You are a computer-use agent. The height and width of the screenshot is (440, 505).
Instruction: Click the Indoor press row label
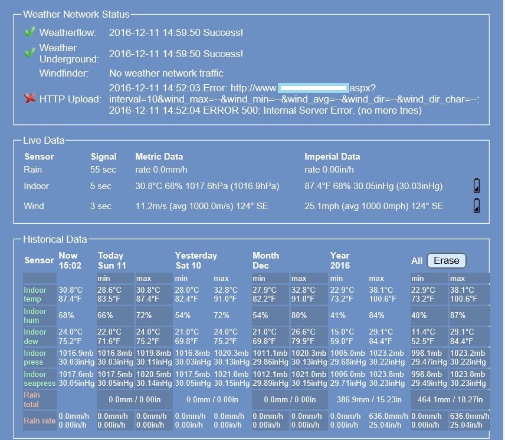click(35, 358)
